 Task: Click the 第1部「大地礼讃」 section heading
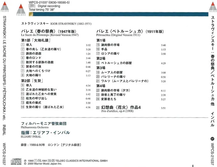coord(36,40)
